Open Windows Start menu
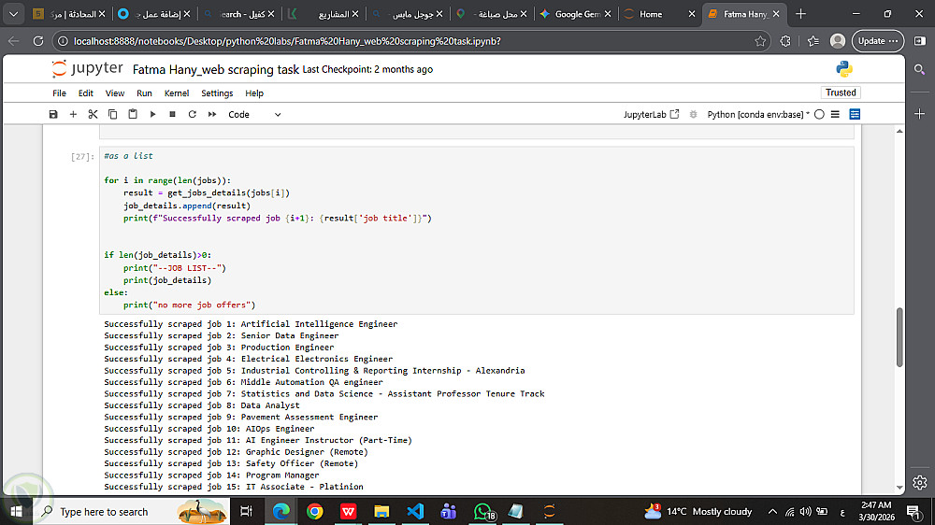This screenshot has height=525, width=935. 16,511
